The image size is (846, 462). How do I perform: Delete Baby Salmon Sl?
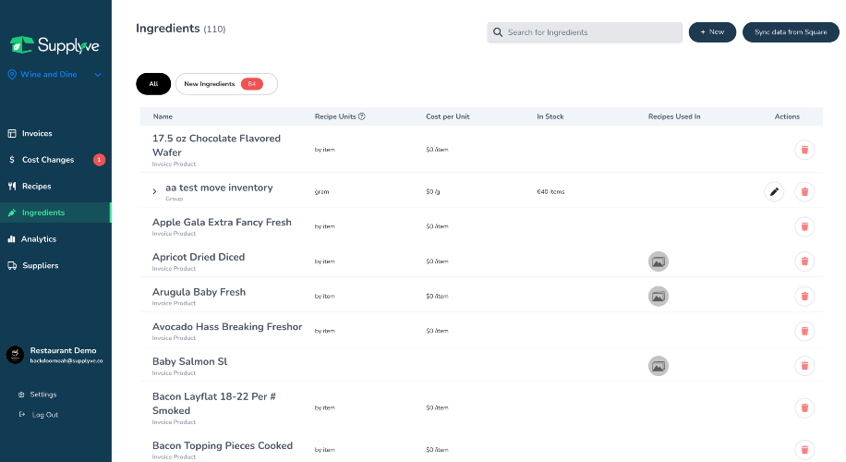click(804, 366)
